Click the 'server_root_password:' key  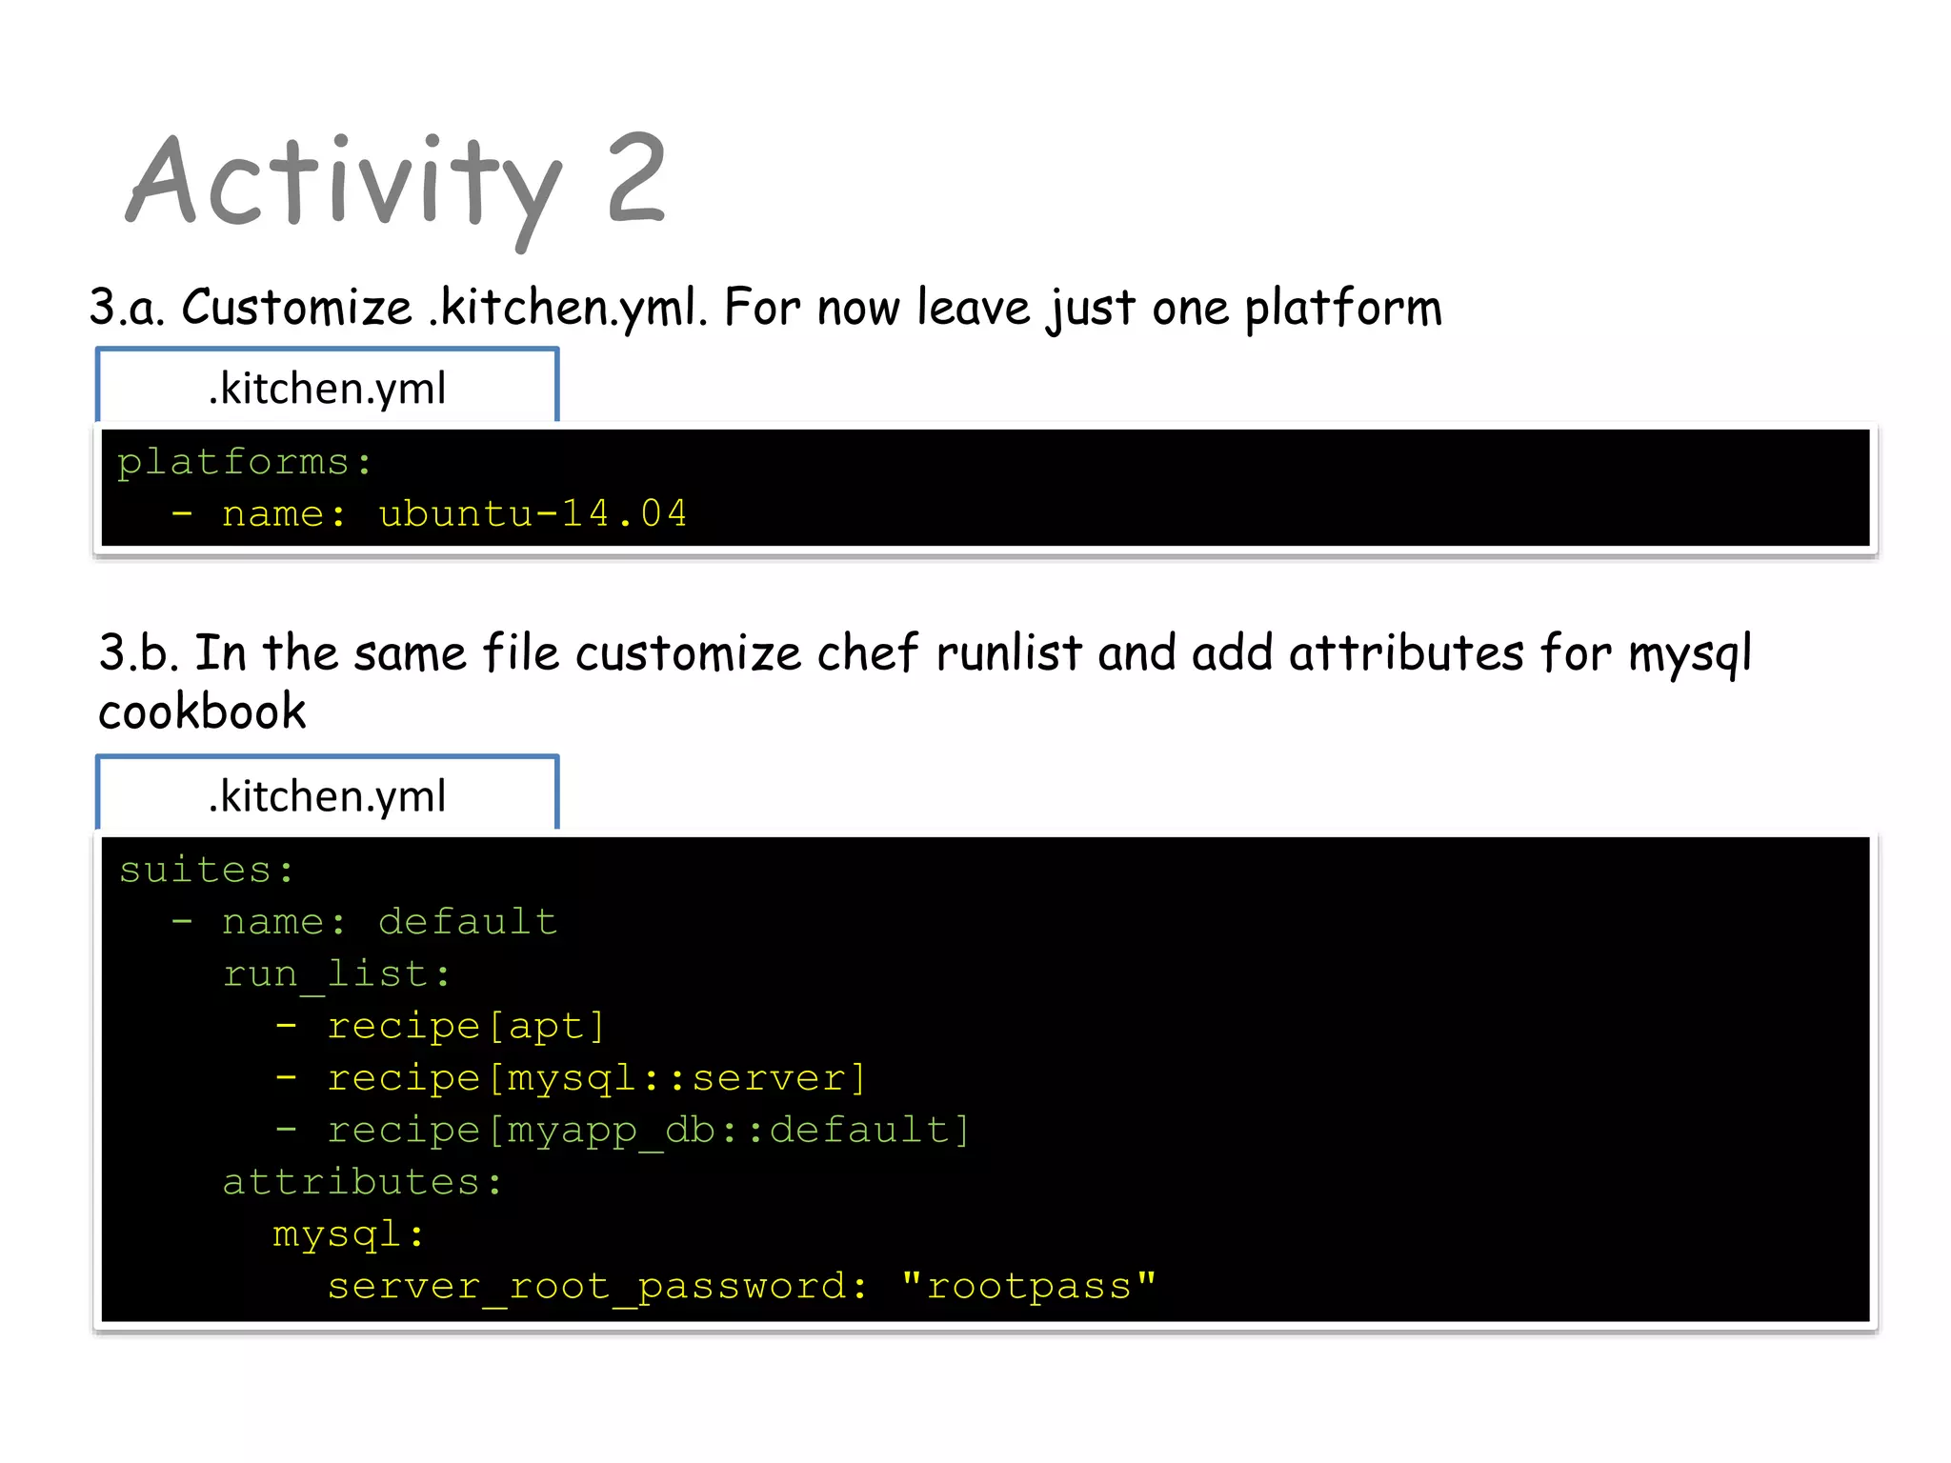tap(597, 1287)
